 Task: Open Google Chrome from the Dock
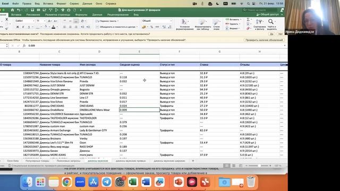(67, 182)
